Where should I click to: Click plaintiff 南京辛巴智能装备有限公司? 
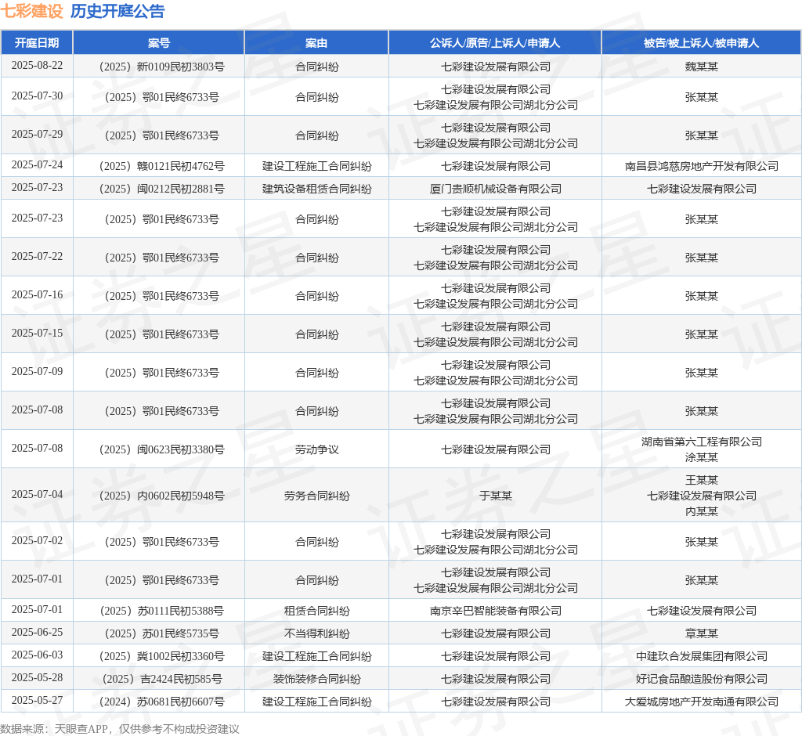[495, 611]
